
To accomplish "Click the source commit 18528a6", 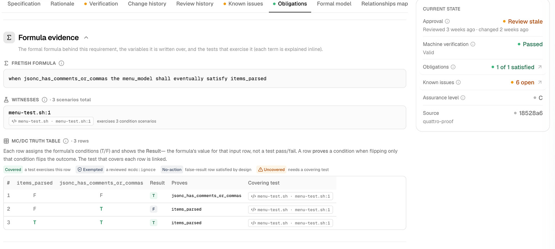I will click(x=531, y=113).
